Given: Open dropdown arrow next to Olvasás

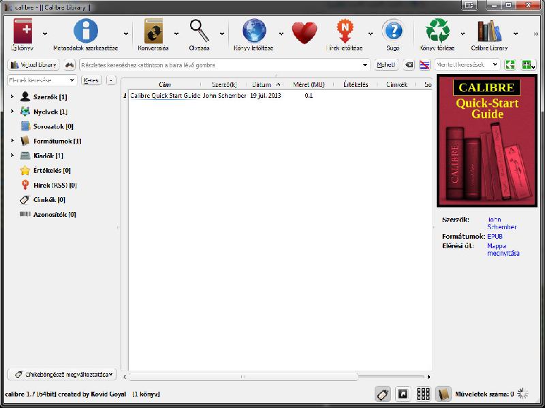Looking at the screenshot, I should (222, 33).
